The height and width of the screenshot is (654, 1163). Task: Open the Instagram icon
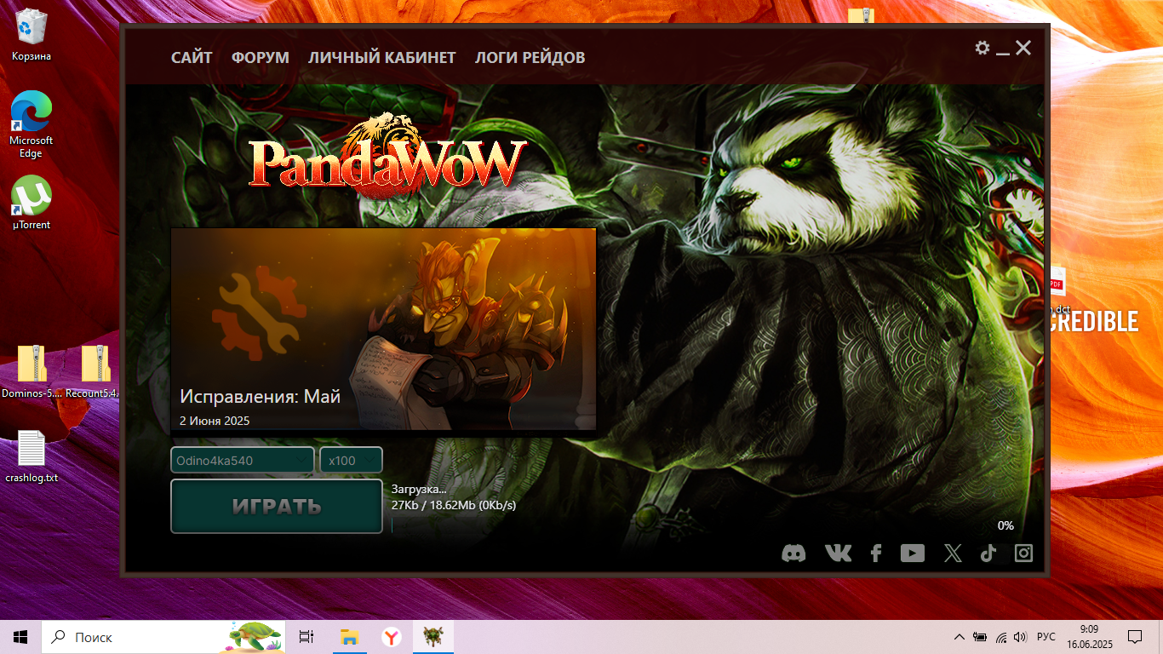(x=1023, y=554)
